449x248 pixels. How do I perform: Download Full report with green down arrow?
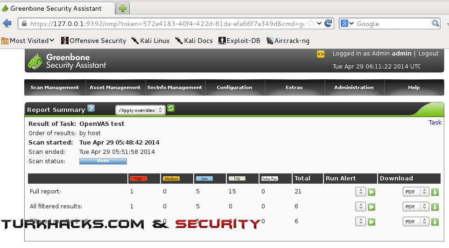click(x=435, y=192)
